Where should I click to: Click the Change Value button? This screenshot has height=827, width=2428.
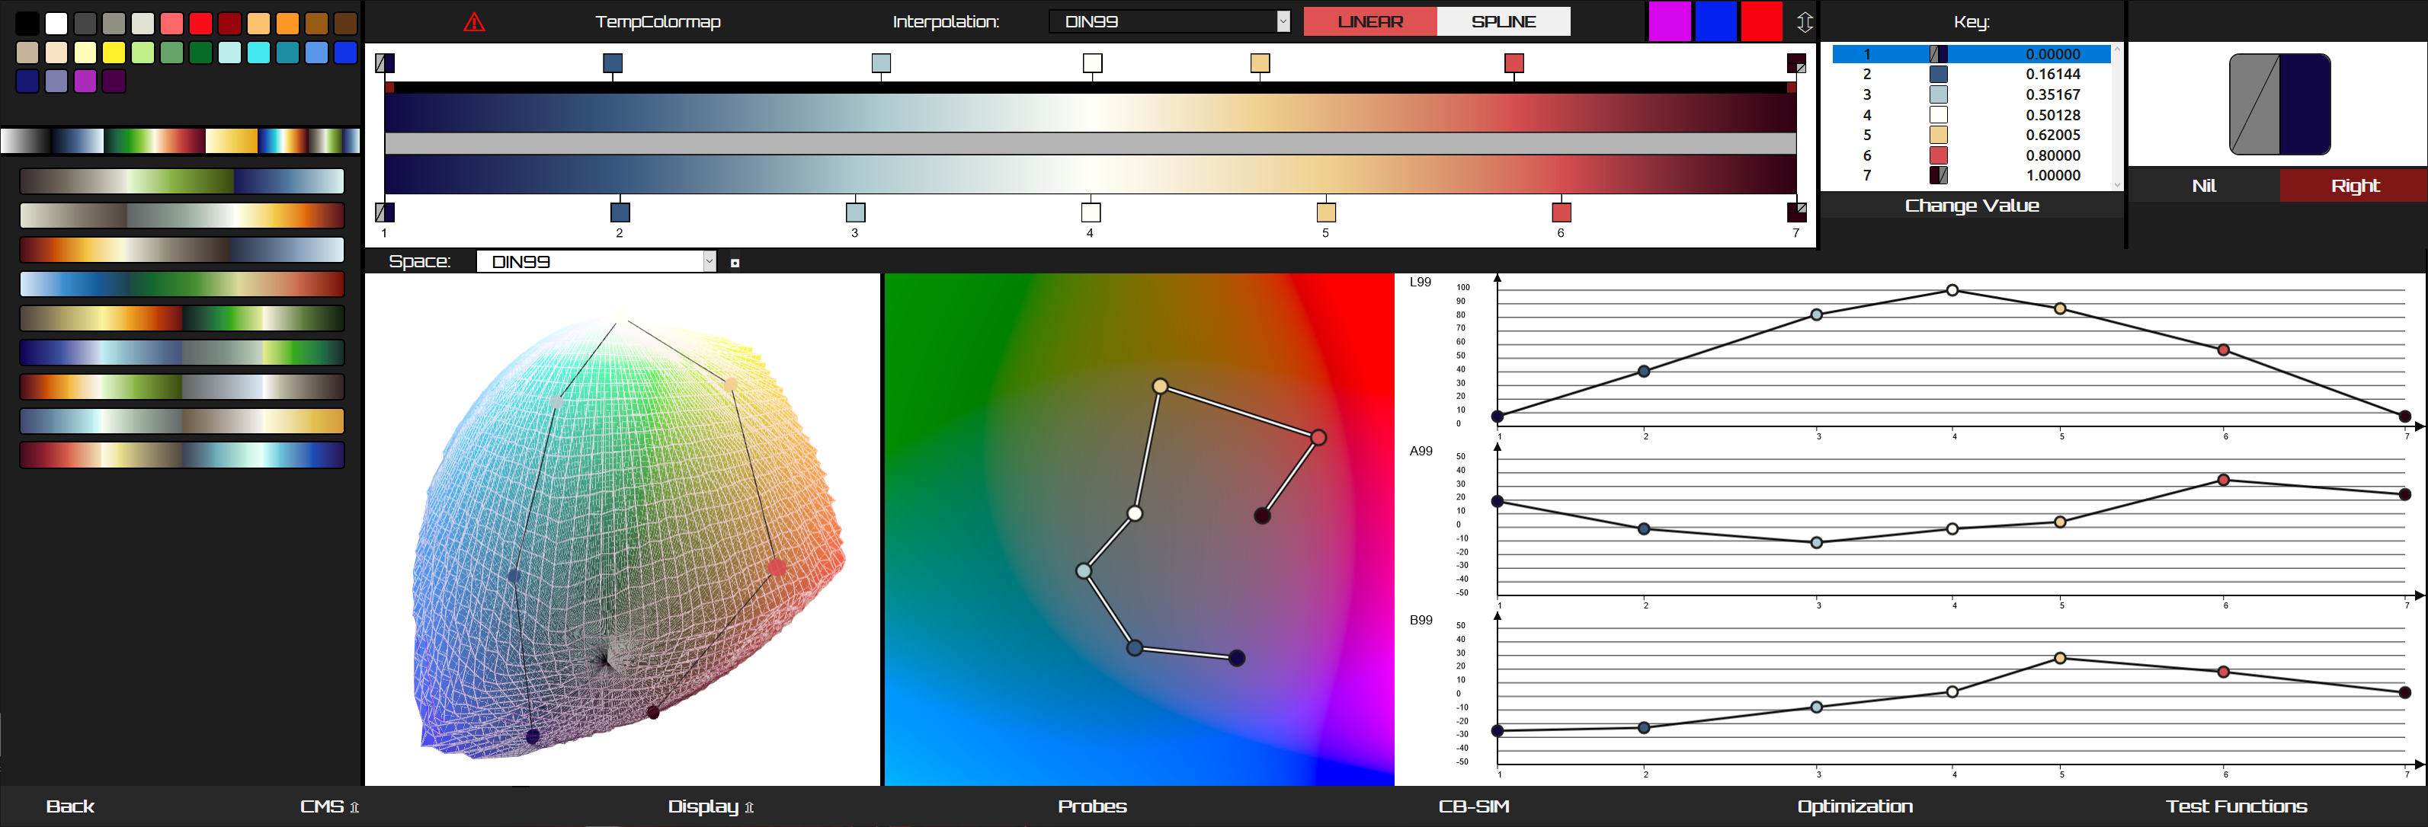click(x=1972, y=206)
